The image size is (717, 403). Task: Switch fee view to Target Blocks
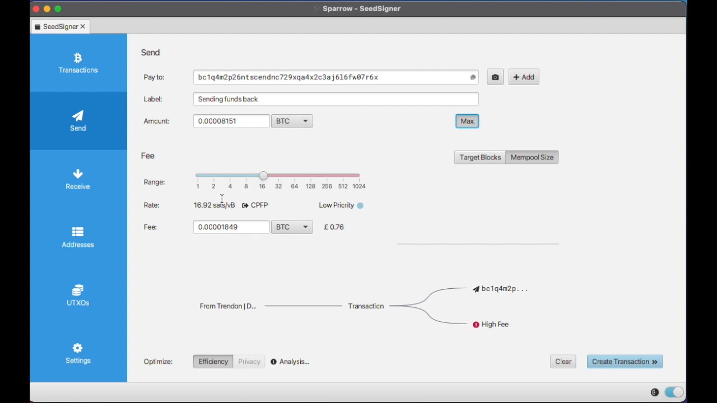click(x=480, y=157)
